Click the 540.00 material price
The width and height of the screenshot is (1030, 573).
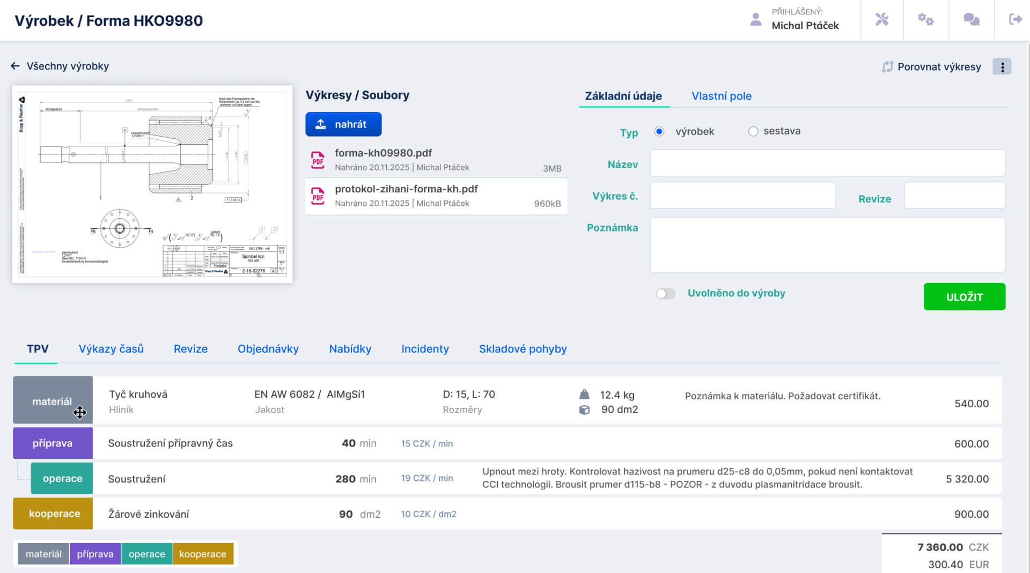(x=972, y=404)
